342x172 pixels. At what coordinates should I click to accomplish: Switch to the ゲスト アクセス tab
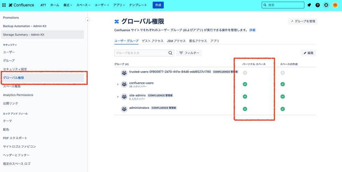(x=152, y=41)
